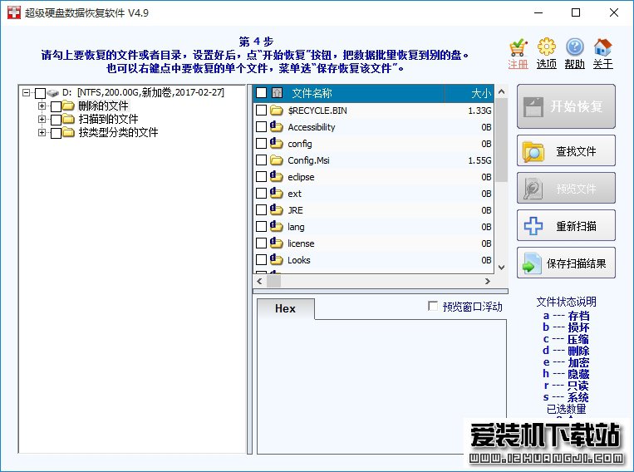The image size is (634, 472).
Task: Select the Hex preview tab
Action: click(x=286, y=308)
